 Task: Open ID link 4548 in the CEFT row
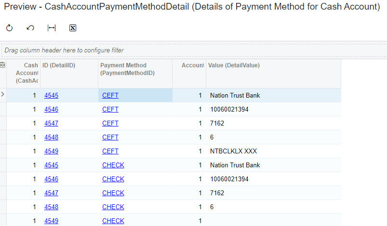[x=52, y=137]
